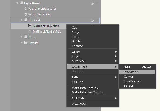Expand the PlayList tree node
Viewport: 160px width, 111px height.
22,43
